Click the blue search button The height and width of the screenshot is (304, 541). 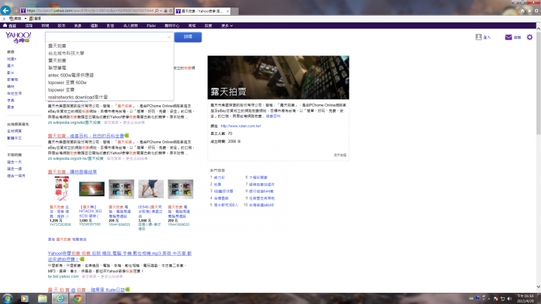(188, 37)
